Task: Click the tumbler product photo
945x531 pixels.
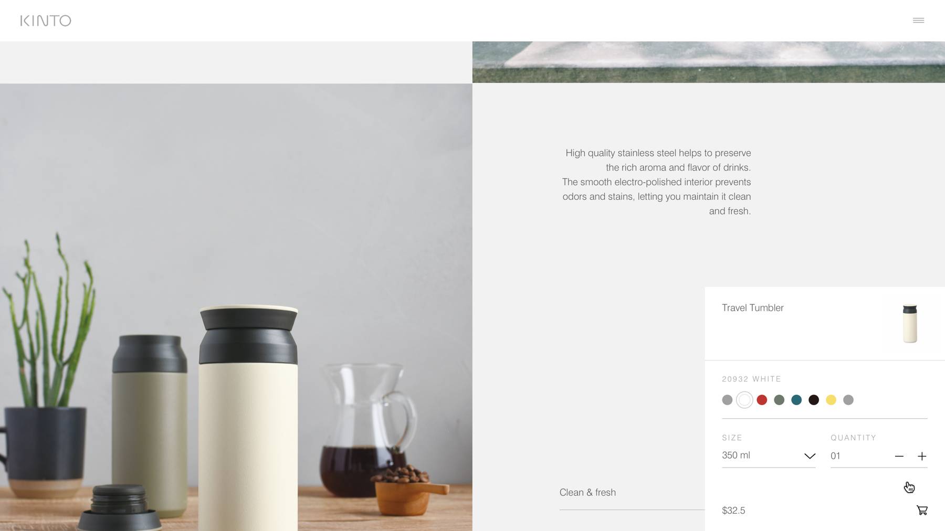Action: click(236, 307)
